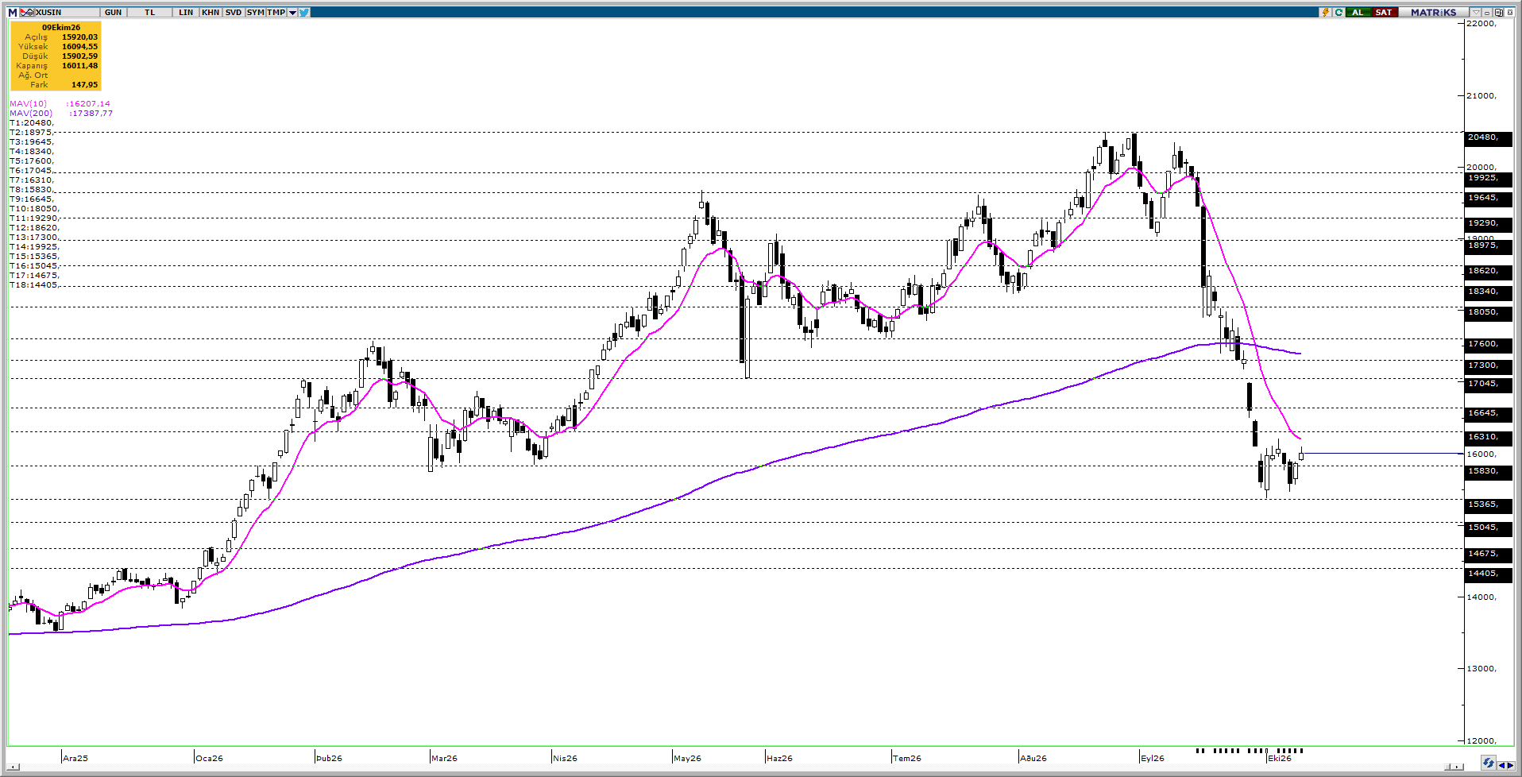Click the detach window icon
This screenshot has width=1522, height=777.
[x=1498, y=13]
